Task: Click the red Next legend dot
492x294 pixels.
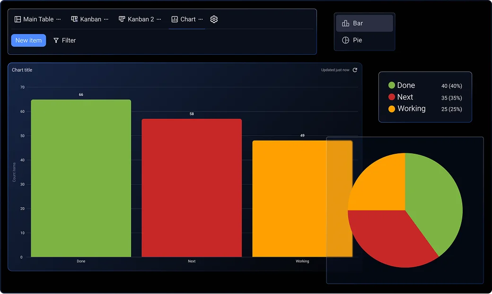Action: click(392, 97)
